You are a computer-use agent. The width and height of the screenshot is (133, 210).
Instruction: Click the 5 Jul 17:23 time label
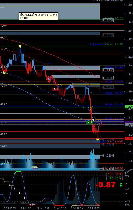click(x=60, y=208)
